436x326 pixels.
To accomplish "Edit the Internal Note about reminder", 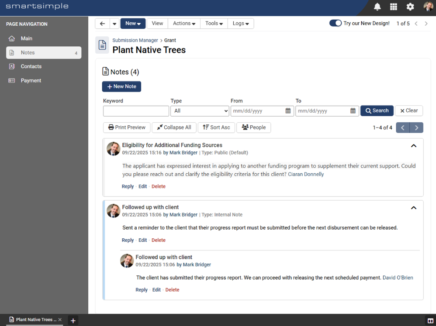I will point(143,240).
